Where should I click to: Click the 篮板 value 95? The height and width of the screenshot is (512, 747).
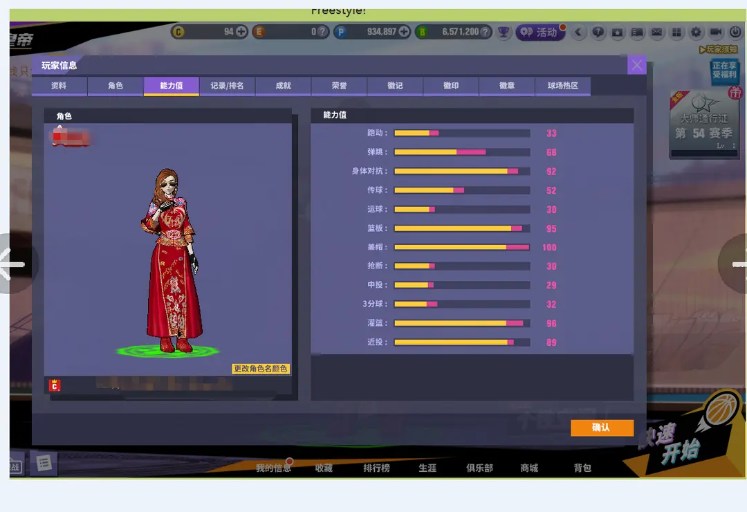[x=551, y=229]
